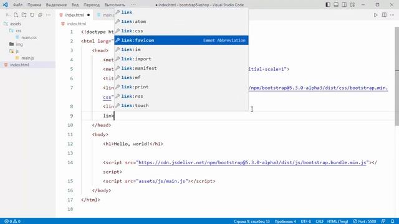The width and height of the screenshot is (399, 224).
Task: Open the bootstrap.bundle.min.js script URL link
Action: pyautogui.click(x=252, y=162)
